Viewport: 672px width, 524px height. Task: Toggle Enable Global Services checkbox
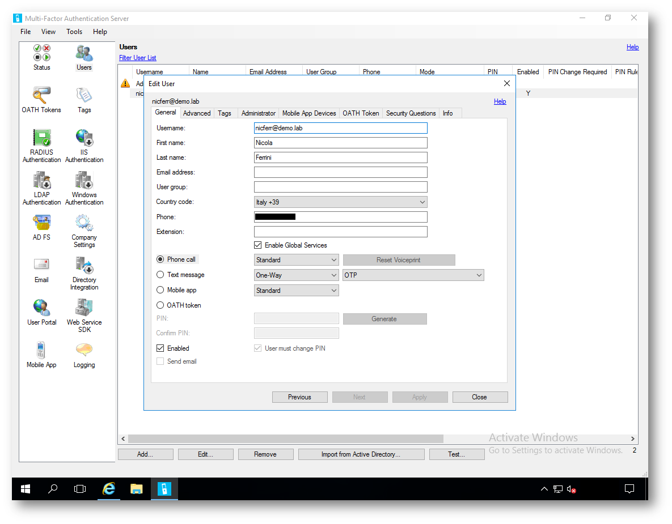(x=257, y=245)
